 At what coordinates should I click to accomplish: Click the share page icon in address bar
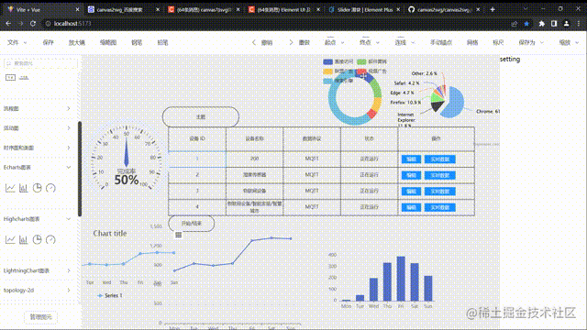point(515,23)
